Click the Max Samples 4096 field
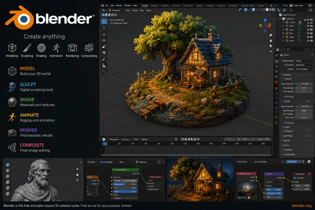Image resolution: width=315 pixels, height=210 pixels. click(x=304, y=111)
